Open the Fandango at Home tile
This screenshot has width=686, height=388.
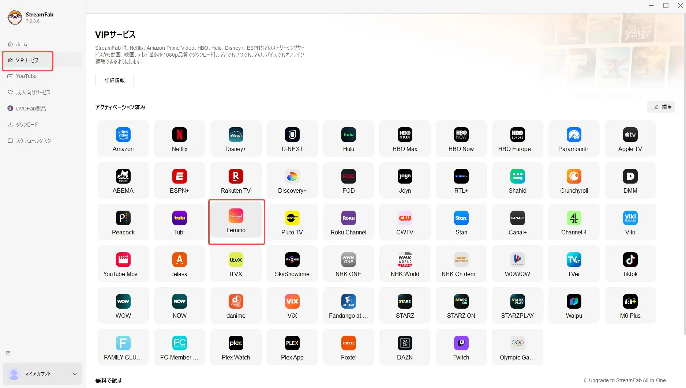[x=349, y=306]
